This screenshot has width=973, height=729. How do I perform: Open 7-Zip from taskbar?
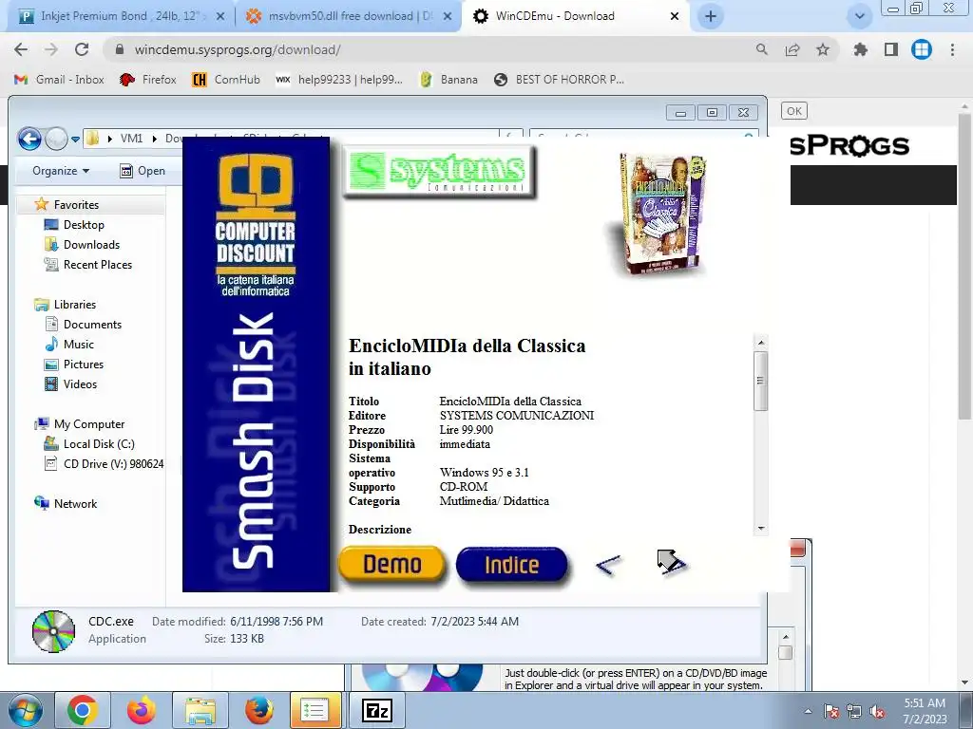pos(377,710)
